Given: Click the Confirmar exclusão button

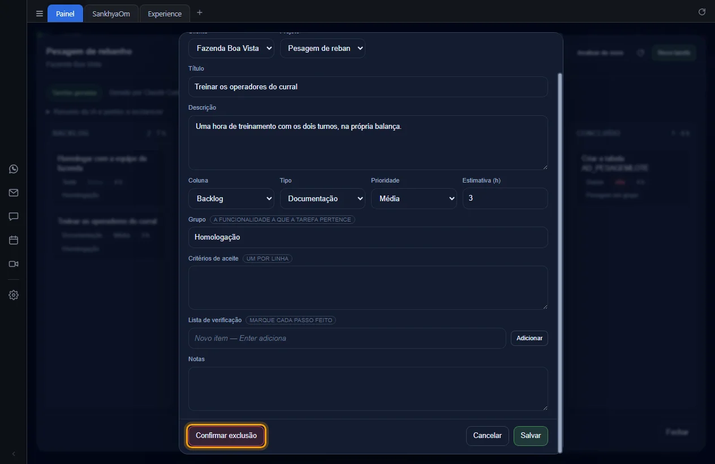Looking at the screenshot, I should point(226,436).
